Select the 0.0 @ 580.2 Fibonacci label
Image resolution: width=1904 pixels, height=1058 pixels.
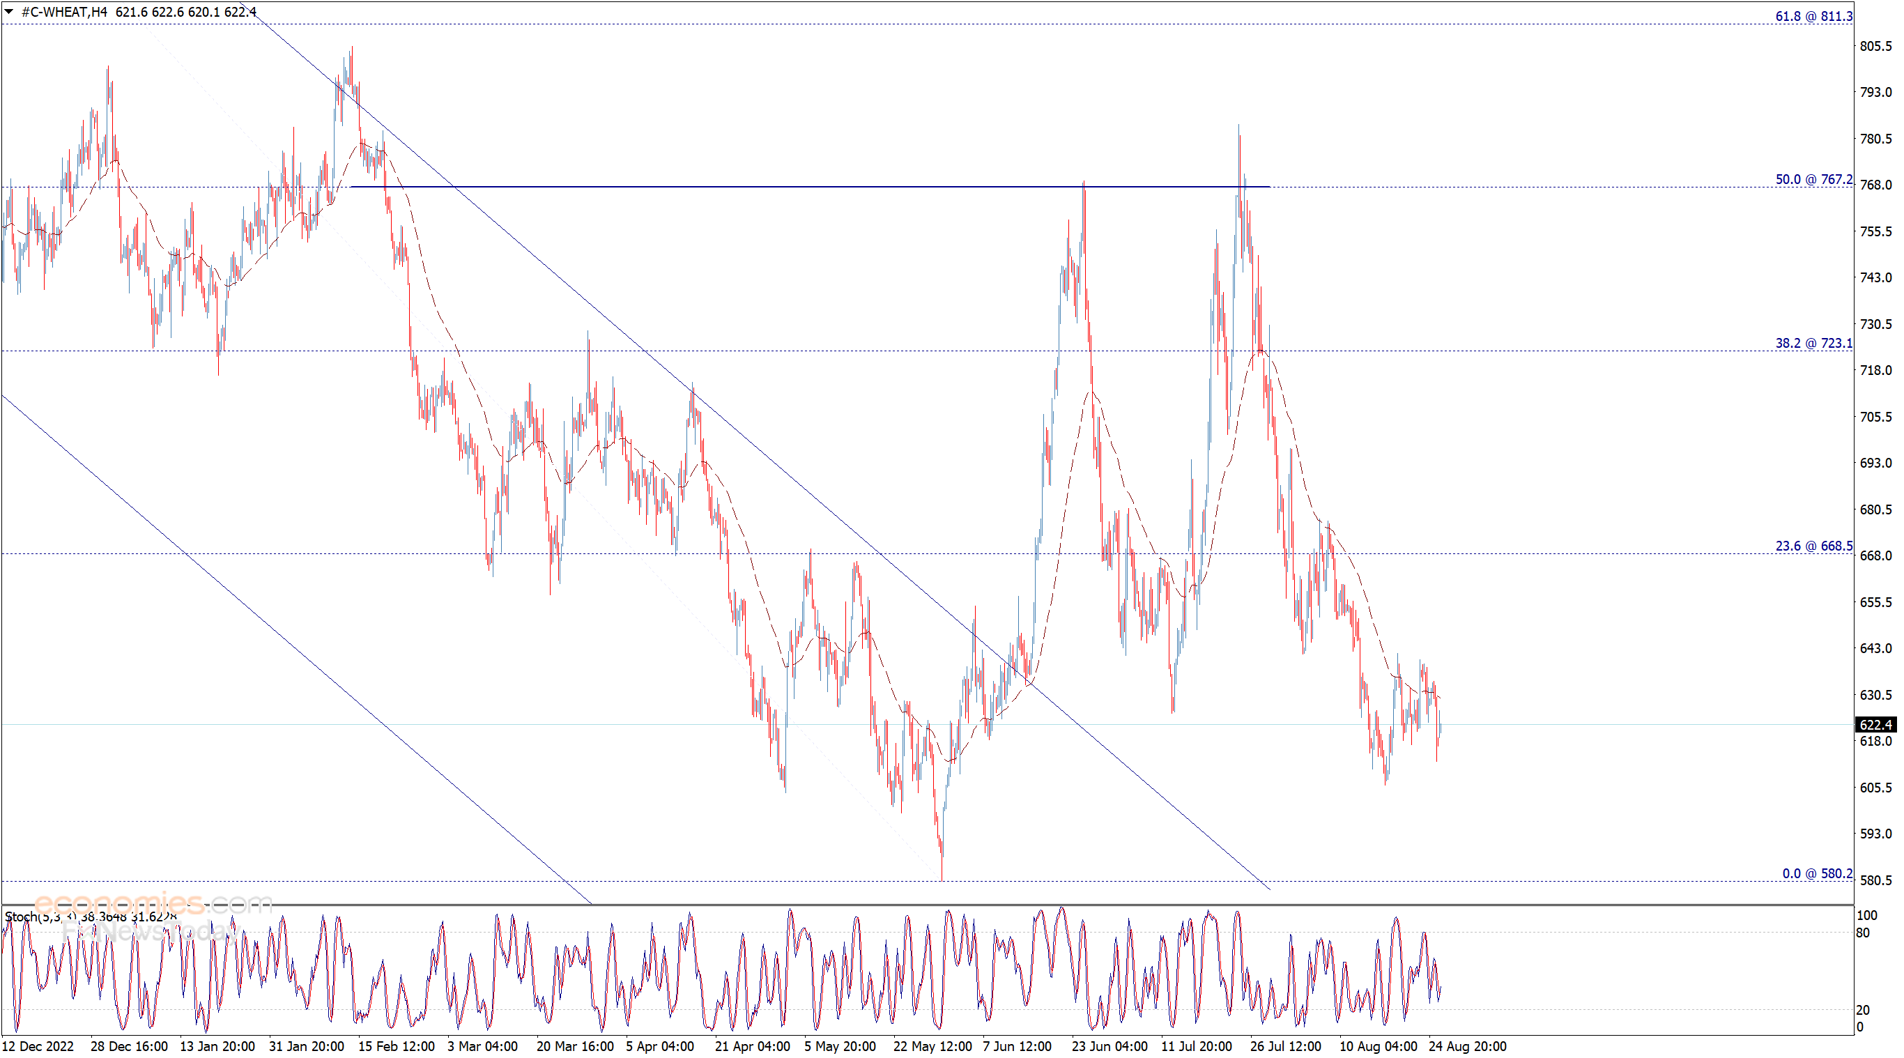(x=1818, y=873)
